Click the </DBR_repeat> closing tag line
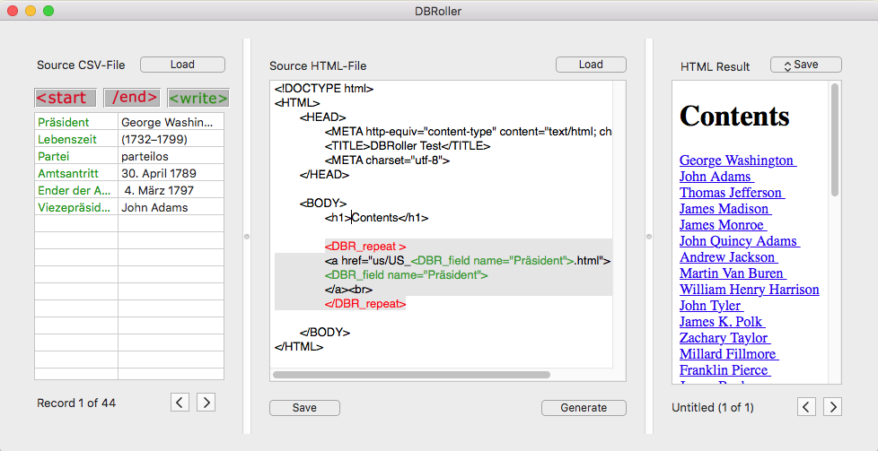 point(365,304)
